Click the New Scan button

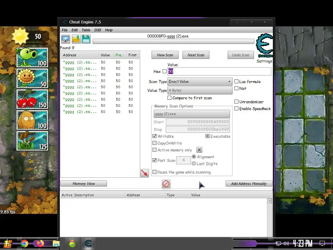click(x=165, y=55)
